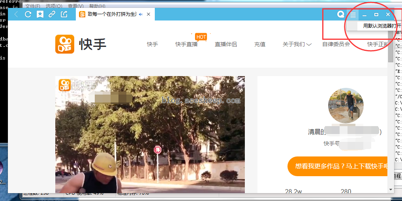
Task: Click the 28.2w count text
Action: (x=293, y=191)
